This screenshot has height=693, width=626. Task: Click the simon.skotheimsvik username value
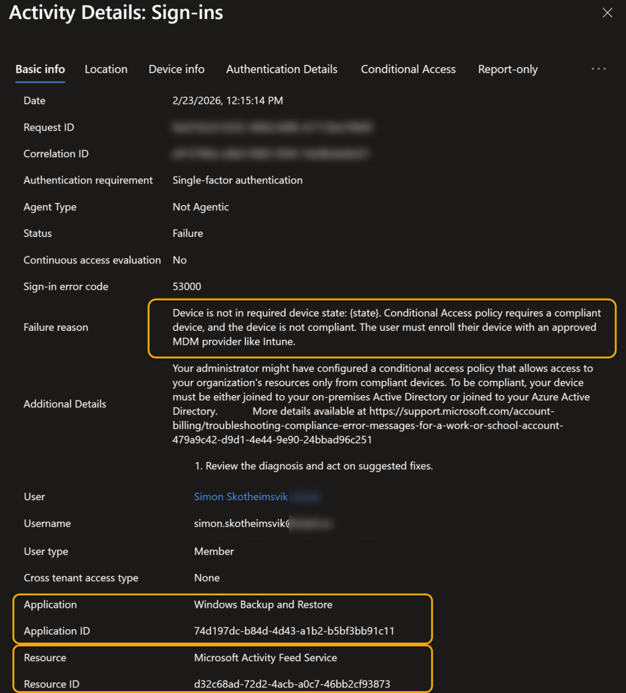[242, 523]
